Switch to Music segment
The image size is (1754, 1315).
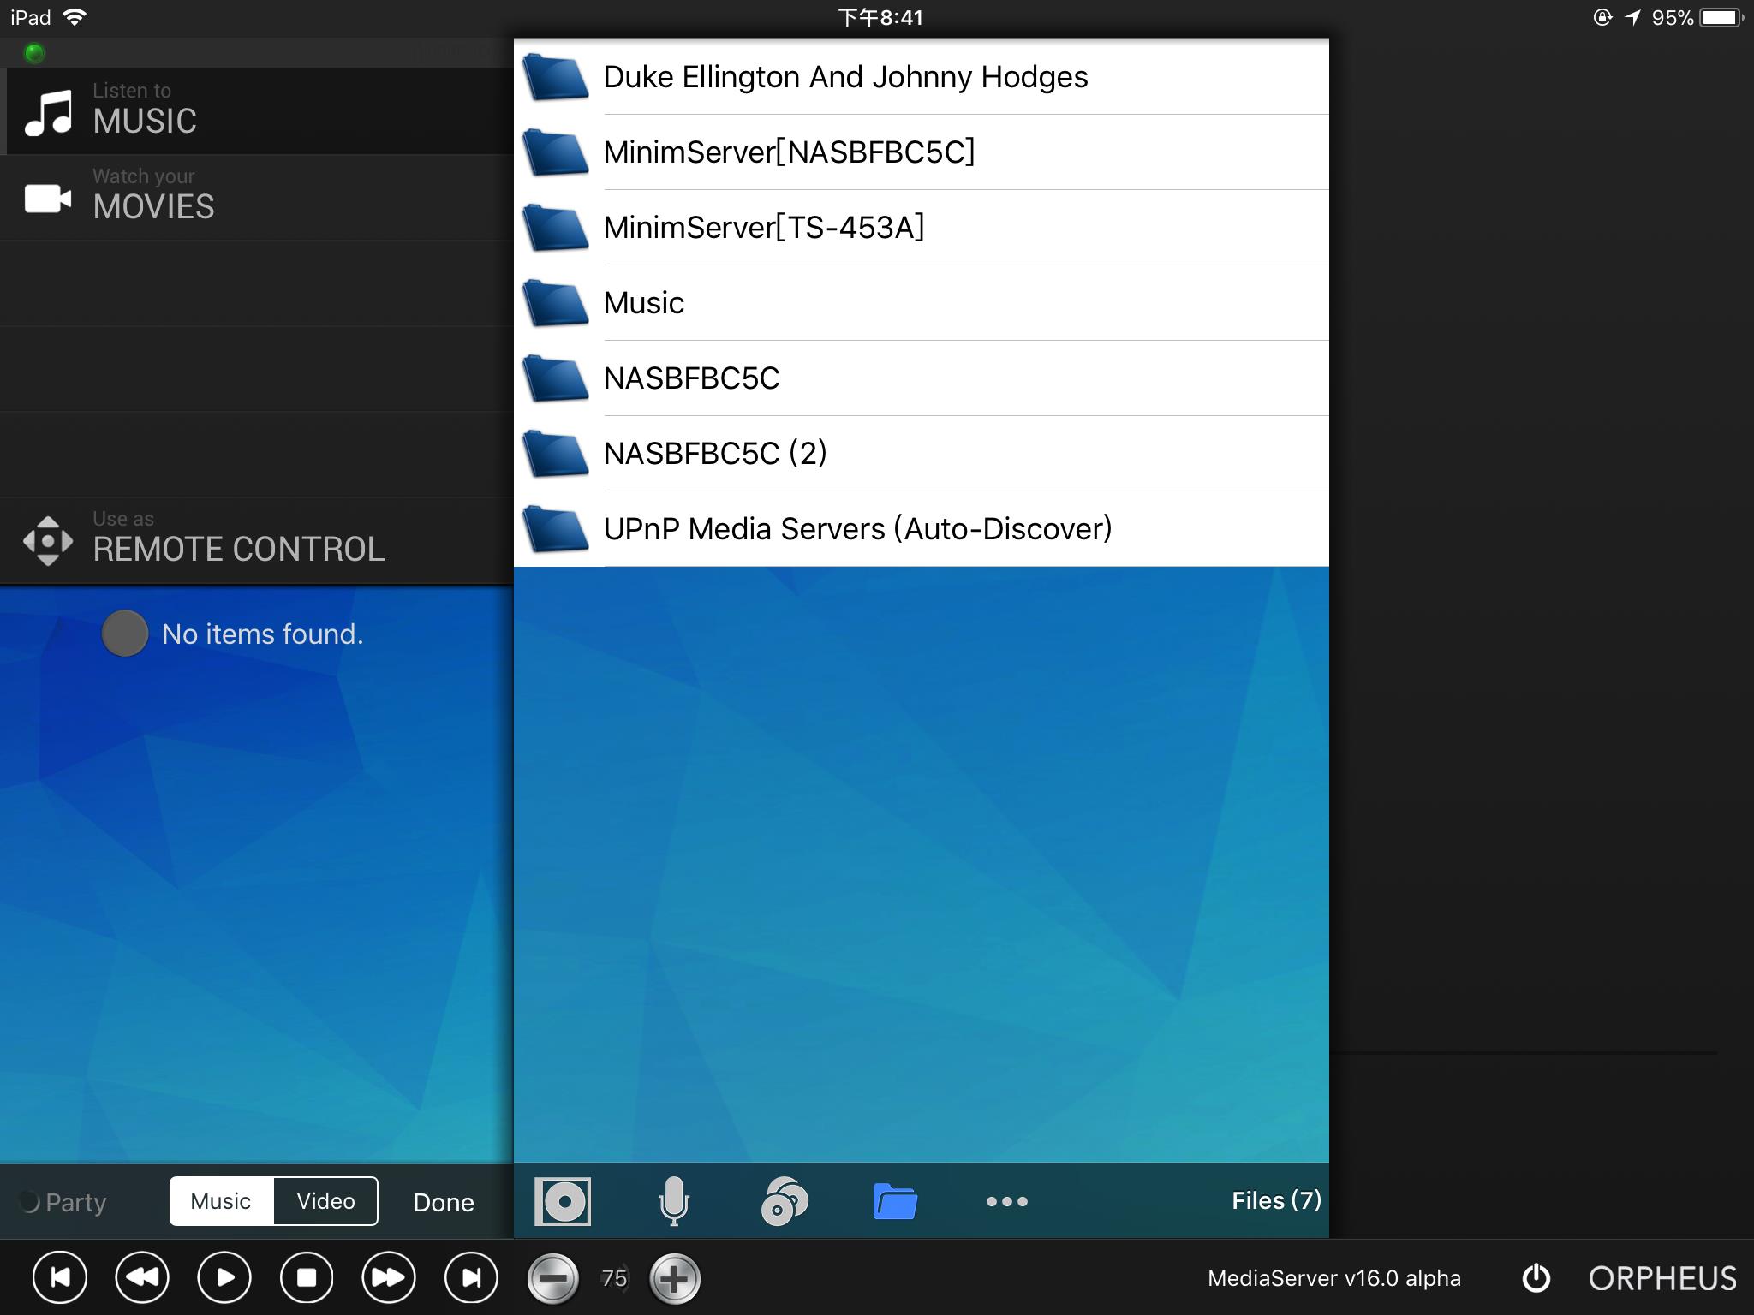[221, 1201]
